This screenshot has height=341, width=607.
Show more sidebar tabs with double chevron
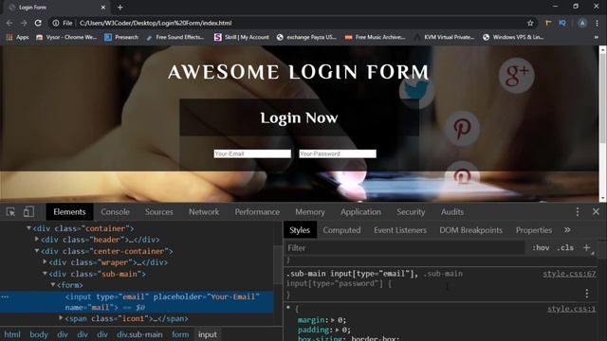coord(567,230)
